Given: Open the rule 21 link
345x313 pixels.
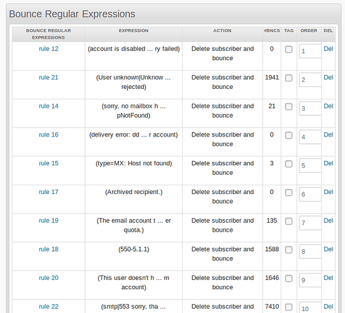Looking at the screenshot, I should (x=49, y=78).
